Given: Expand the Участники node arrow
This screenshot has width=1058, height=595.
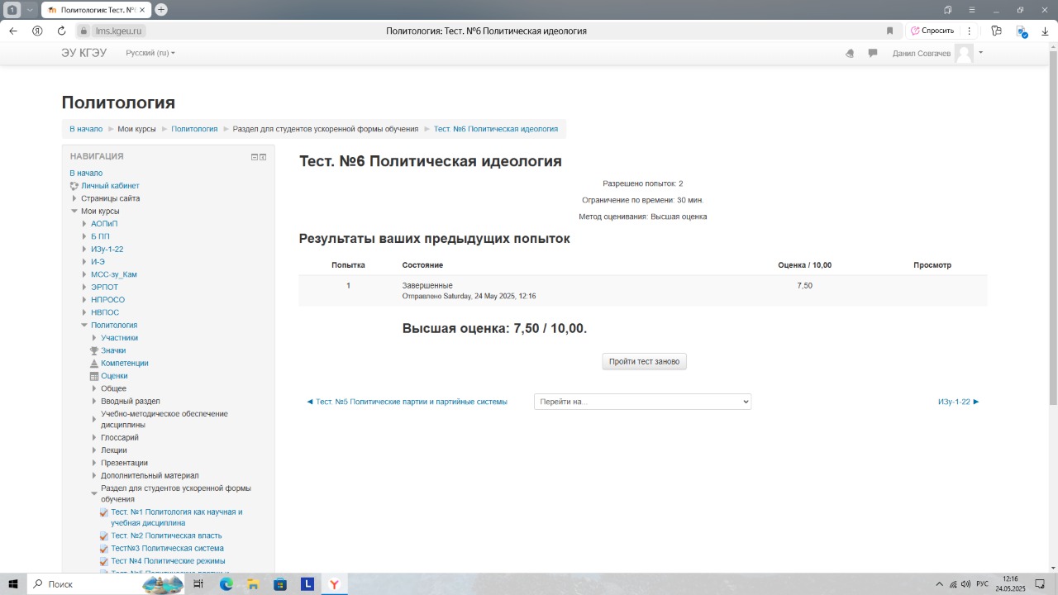Looking at the screenshot, I should [x=94, y=338].
